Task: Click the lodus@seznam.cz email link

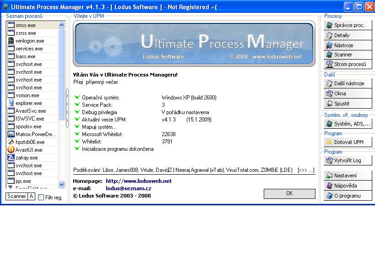Action: click(x=128, y=188)
